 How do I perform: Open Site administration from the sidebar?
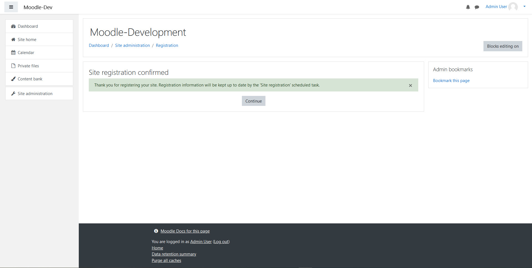click(39, 94)
